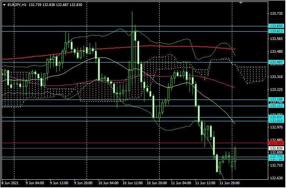Click the white 132.830 current price tag on axis
The image size is (286, 188).
[x=276, y=148]
